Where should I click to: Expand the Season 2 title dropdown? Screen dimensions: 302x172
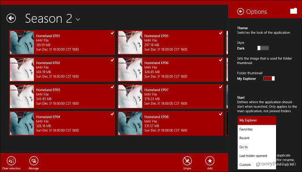point(78,19)
